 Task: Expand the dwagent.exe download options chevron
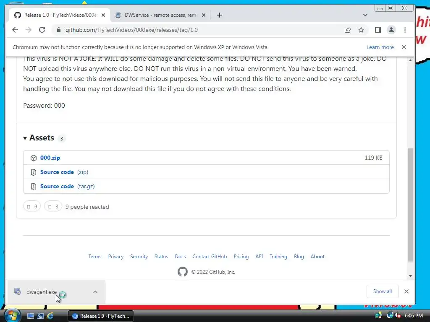tap(95, 292)
